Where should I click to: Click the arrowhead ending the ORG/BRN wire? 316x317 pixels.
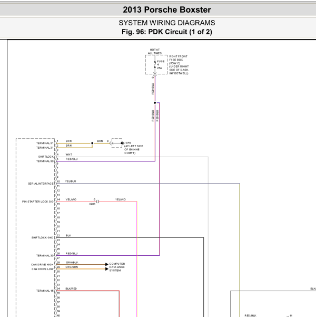coord(107,269)
